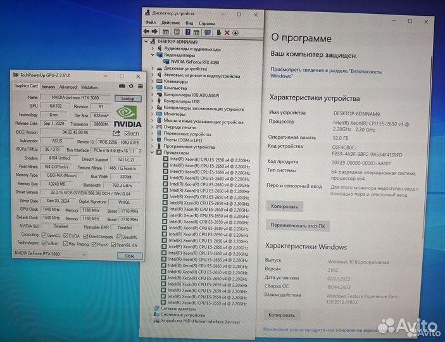Click the BIOS export share icon in GPU-Z
This screenshot has height=342, width=445.
116,133
